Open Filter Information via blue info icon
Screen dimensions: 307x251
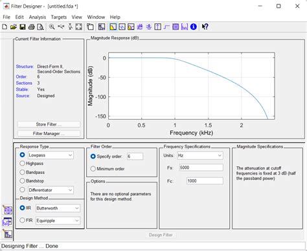[x=194, y=27]
